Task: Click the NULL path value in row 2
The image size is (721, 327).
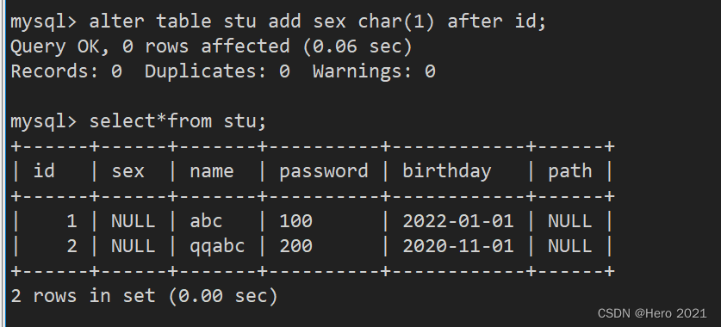Action: 569,247
